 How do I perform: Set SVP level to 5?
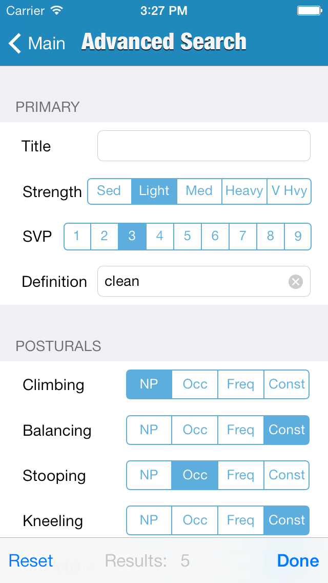click(187, 236)
